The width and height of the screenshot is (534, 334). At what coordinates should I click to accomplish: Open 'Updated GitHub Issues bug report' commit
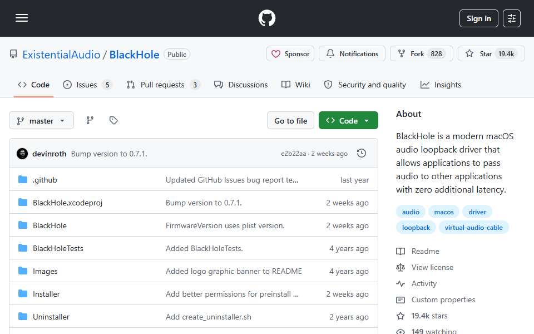click(x=232, y=180)
